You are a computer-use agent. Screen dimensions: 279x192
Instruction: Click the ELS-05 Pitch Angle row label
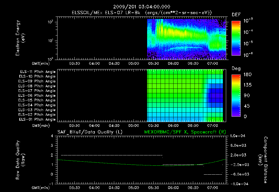click(x=37, y=100)
